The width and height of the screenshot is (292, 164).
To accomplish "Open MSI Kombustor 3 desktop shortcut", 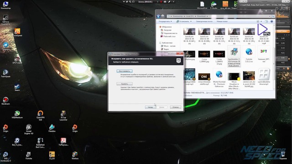I will point(5,156).
